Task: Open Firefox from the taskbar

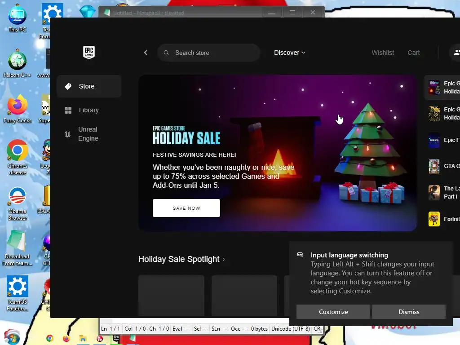Action: pyautogui.click(x=66, y=338)
